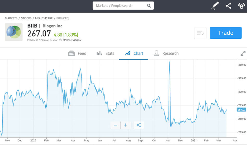Click the Research flask icon
The image size is (247, 145).
click(156, 53)
